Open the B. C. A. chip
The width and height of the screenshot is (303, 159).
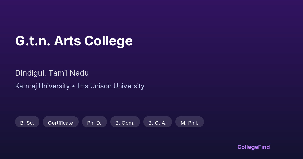158,123
